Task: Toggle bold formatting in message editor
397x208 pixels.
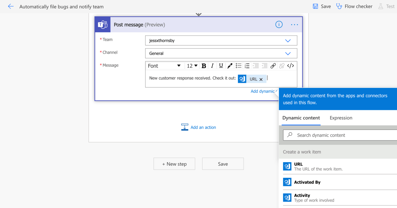Action: pyautogui.click(x=204, y=66)
